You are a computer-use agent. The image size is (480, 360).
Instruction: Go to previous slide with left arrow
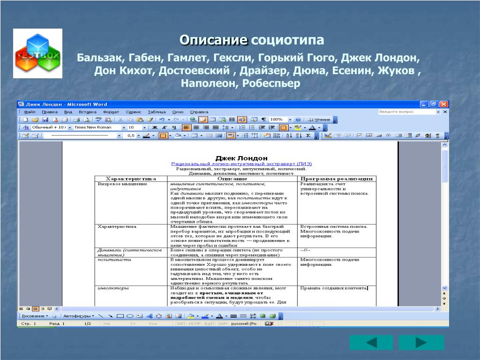tap(371, 342)
